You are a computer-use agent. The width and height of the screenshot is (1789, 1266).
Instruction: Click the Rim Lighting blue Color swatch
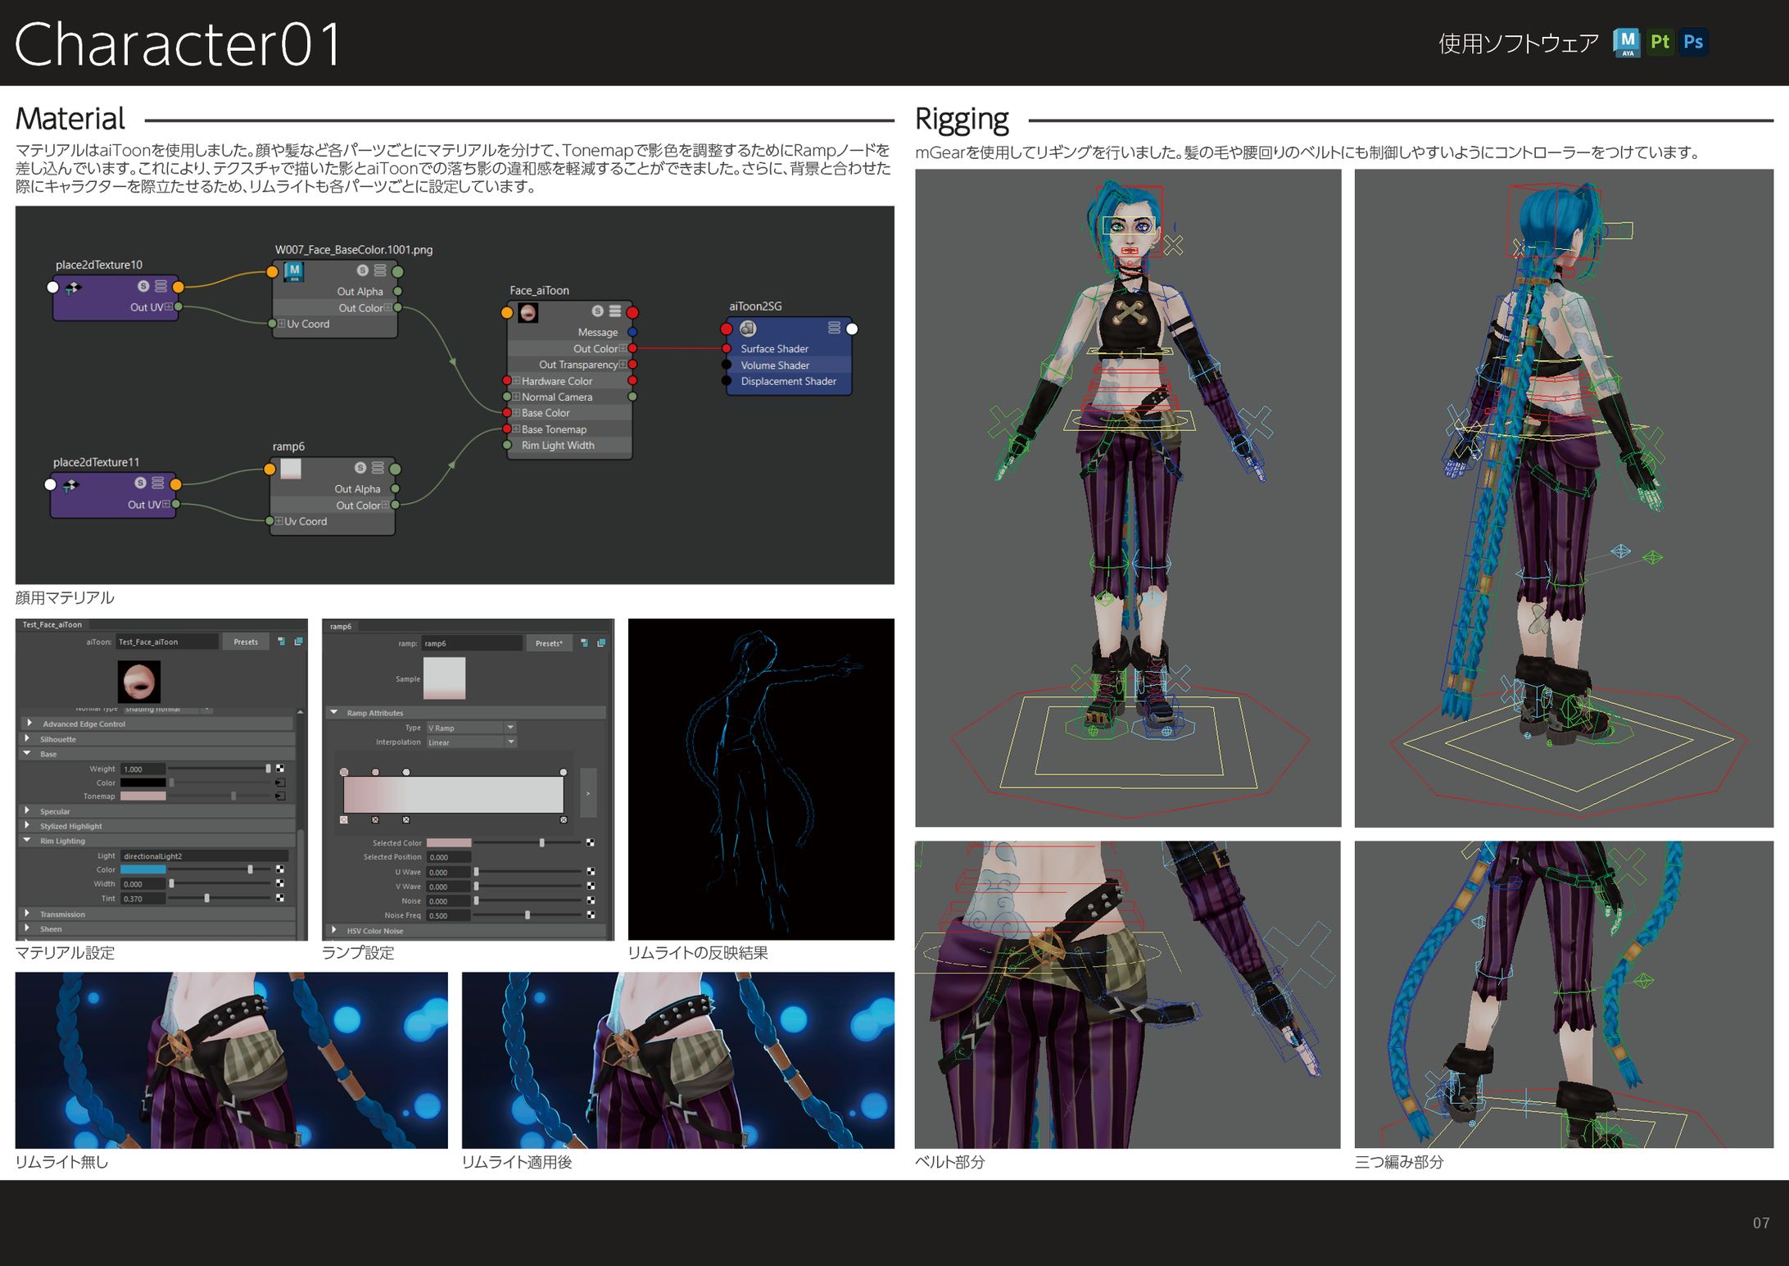(x=143, y=870)
